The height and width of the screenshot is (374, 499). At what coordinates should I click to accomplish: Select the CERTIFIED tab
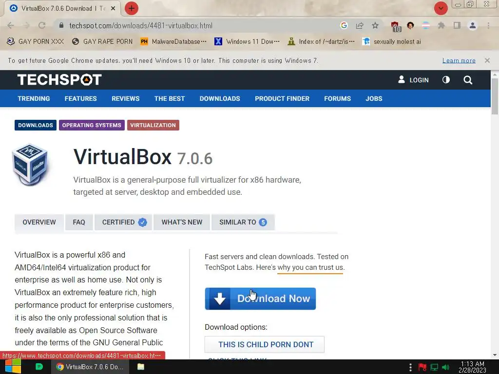coord(124,222)
